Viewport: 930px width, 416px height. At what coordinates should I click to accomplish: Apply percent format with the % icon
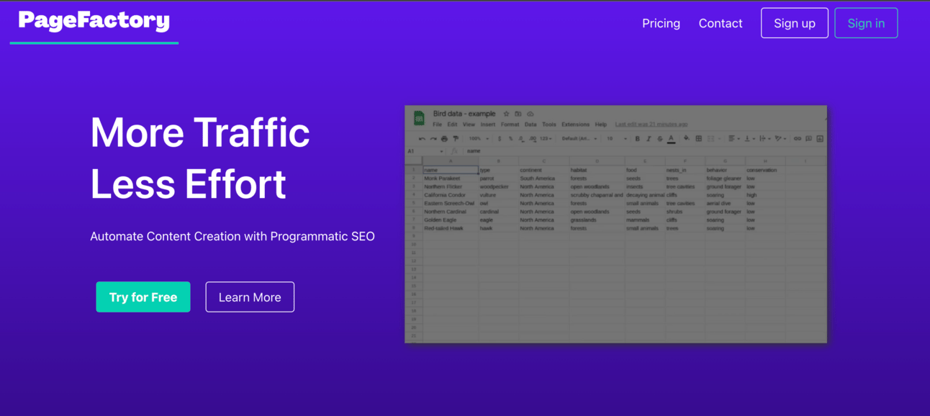click(x=510, y=139)
